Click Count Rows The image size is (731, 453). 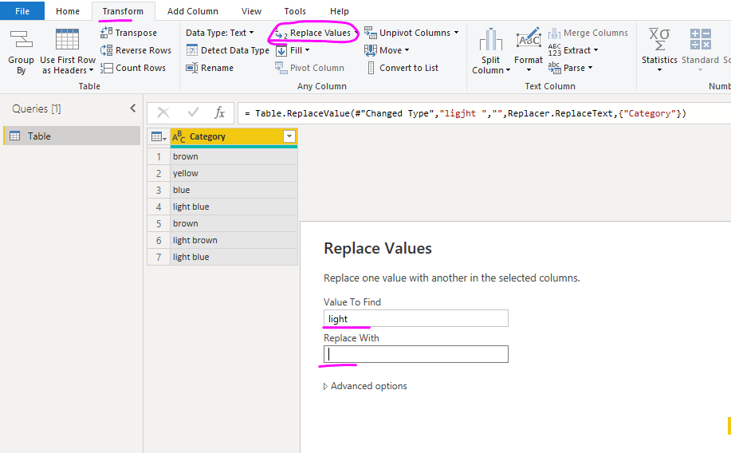click(133, 68)
